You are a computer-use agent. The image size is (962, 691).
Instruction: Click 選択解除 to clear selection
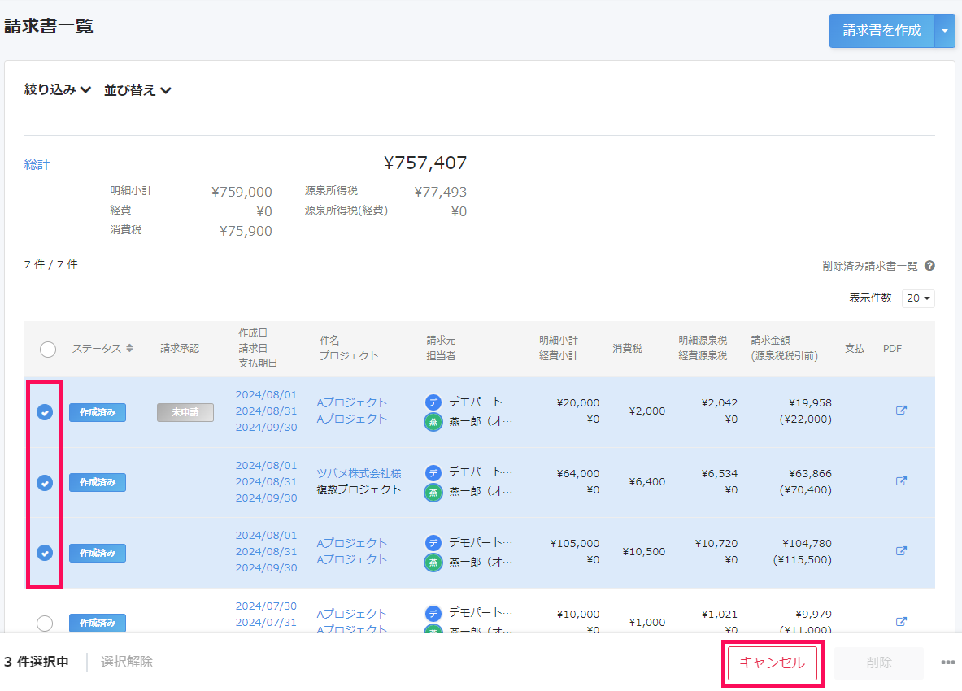(126, 662)
